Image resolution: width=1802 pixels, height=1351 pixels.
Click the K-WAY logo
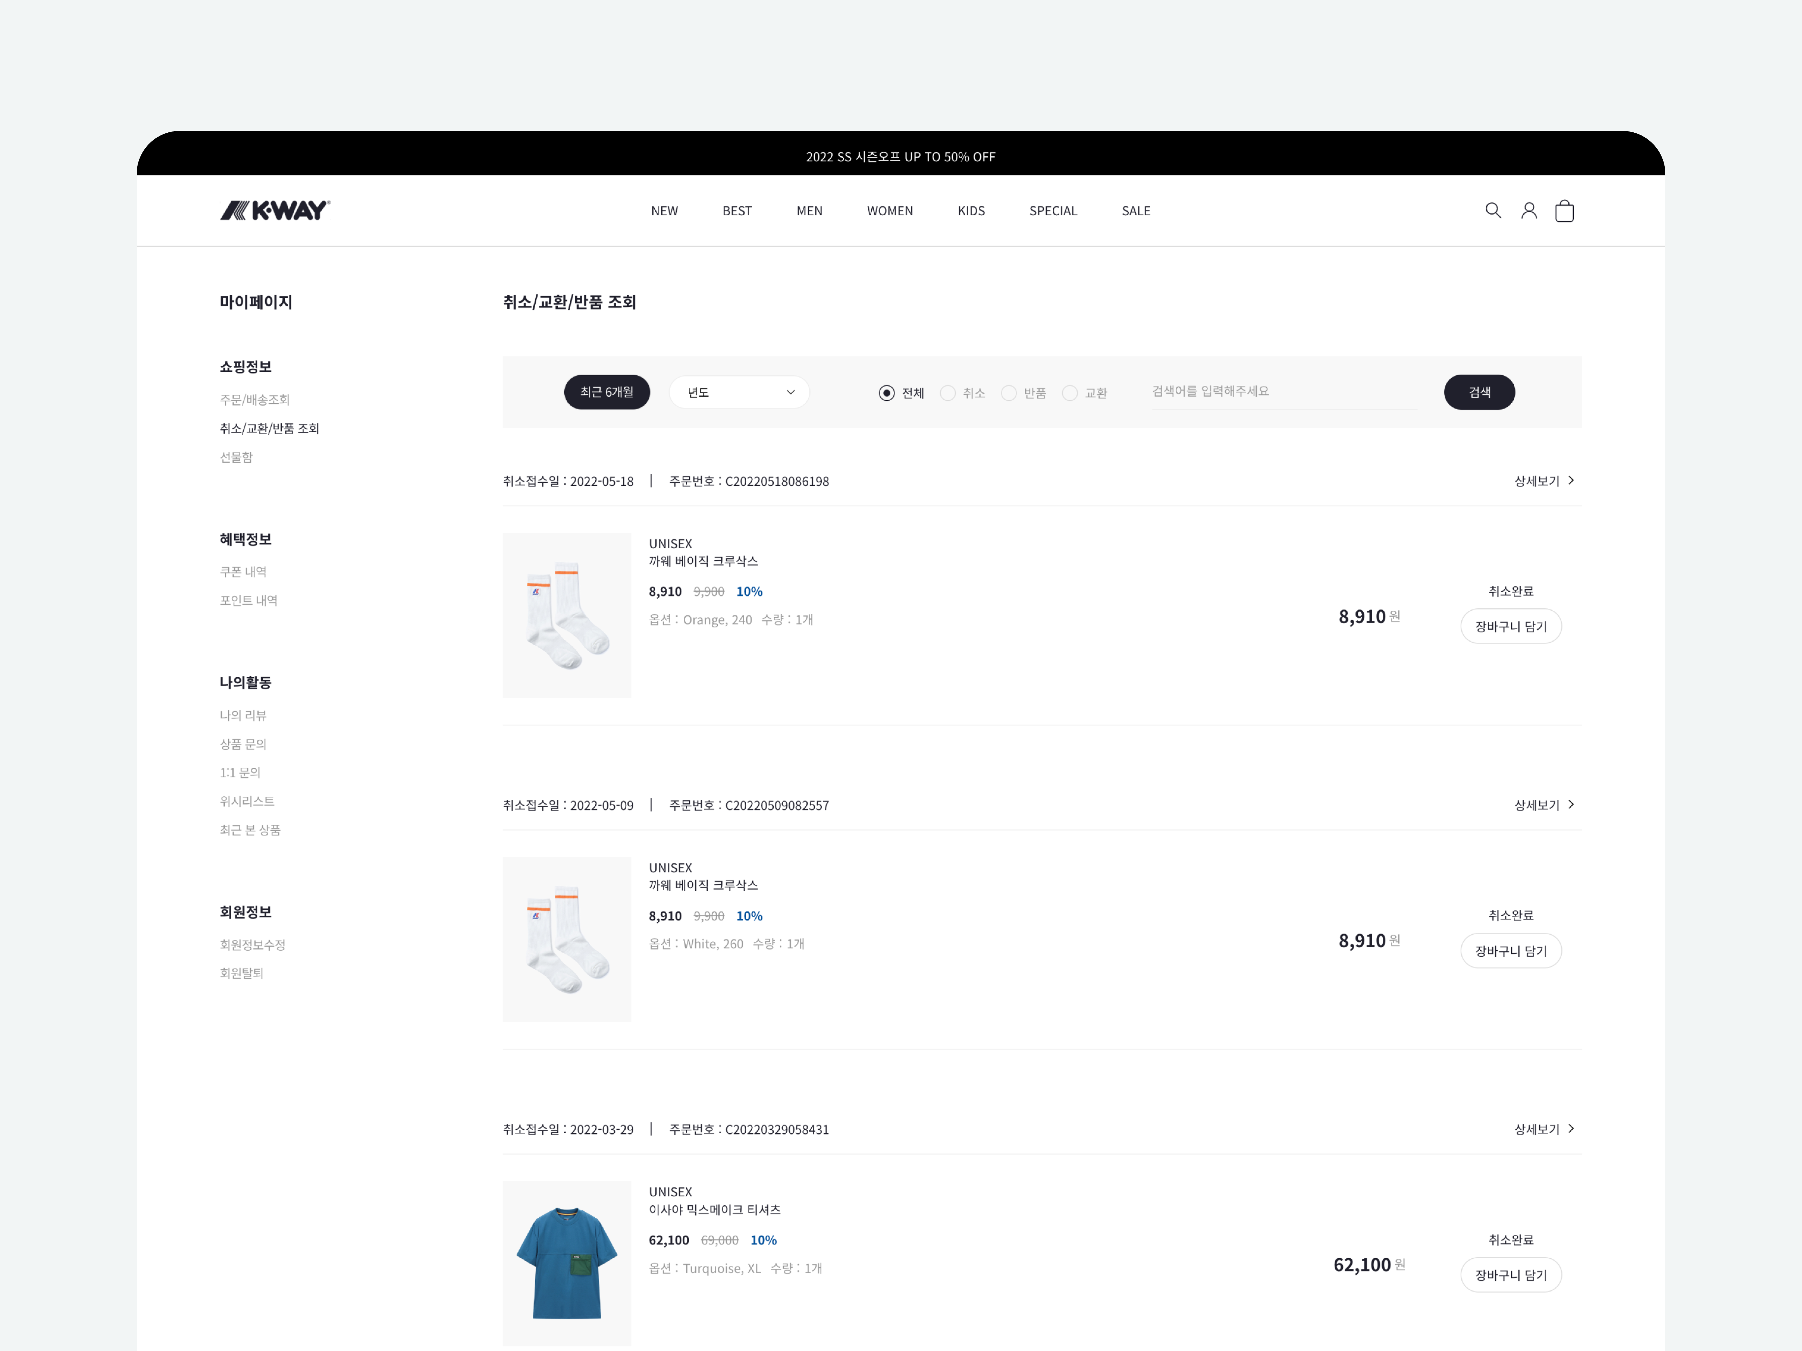click(x=275, y=210)
